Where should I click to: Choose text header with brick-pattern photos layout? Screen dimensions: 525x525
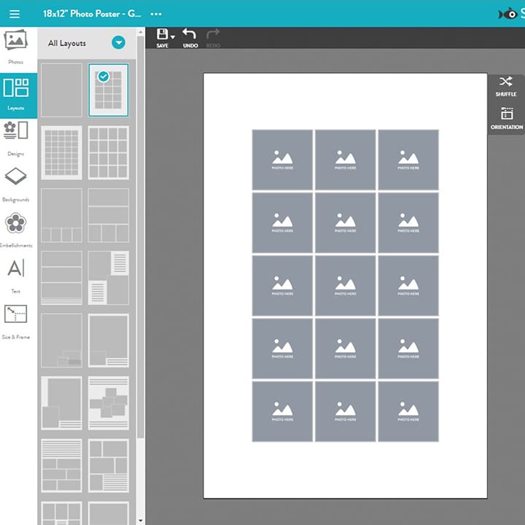tap(61, 466)
